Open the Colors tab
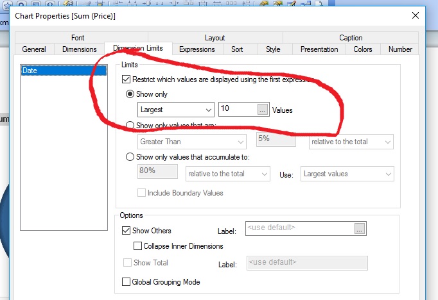 363,49
